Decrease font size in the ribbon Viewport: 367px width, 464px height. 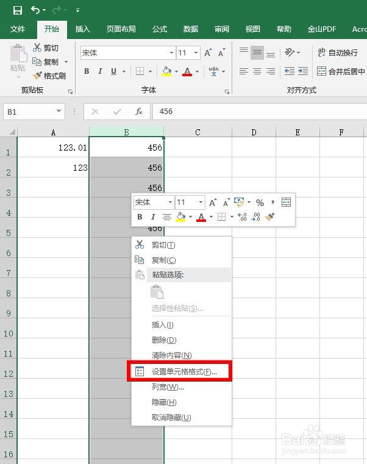tap(222, 52)
